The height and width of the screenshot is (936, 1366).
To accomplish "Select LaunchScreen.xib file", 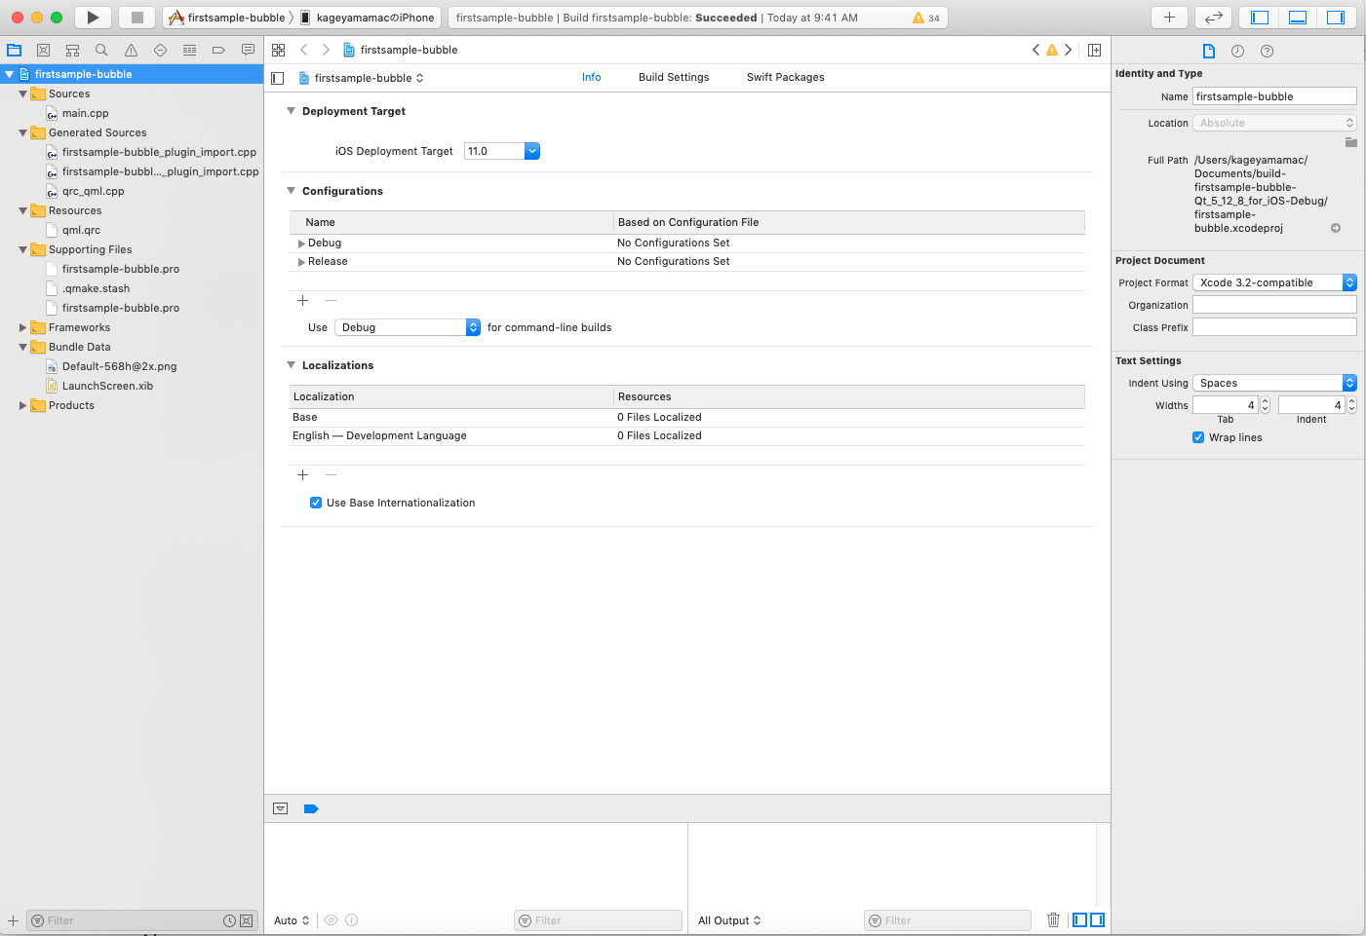I will click(107, 386).
